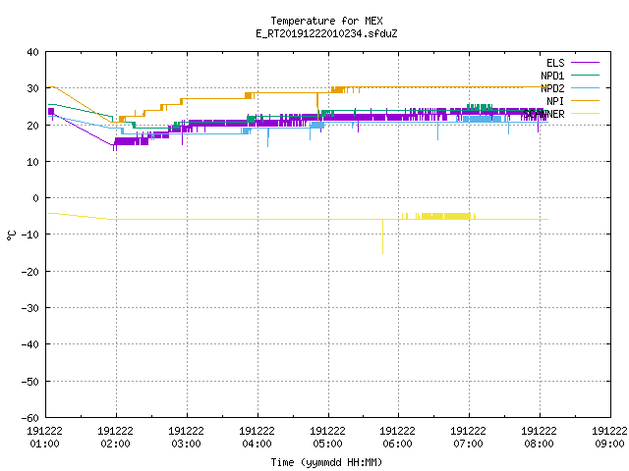Click the y-axis label -50

pos(30,382)
